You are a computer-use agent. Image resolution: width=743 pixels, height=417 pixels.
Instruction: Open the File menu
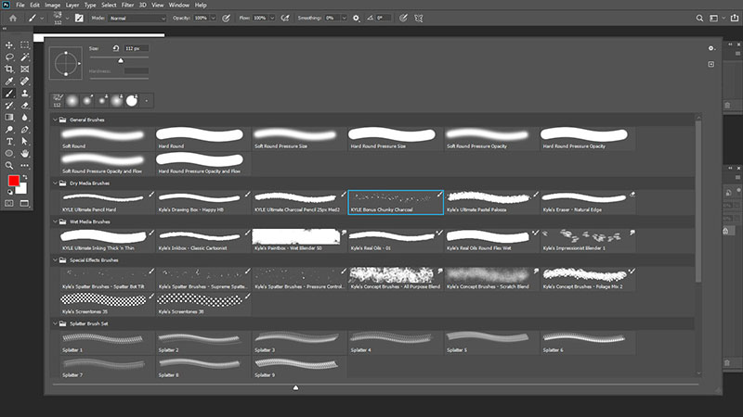point(20,5)
